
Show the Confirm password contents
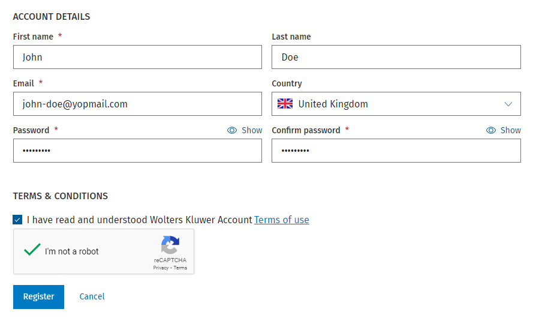coord(504,130)
